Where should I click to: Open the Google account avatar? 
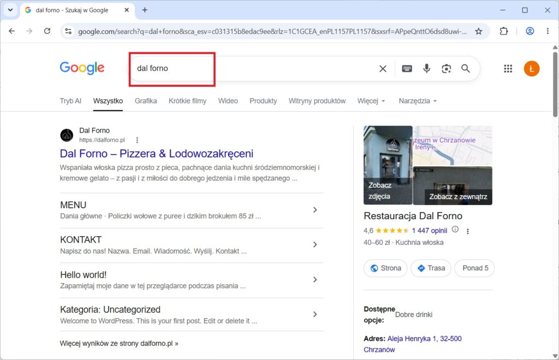(531, 68)
